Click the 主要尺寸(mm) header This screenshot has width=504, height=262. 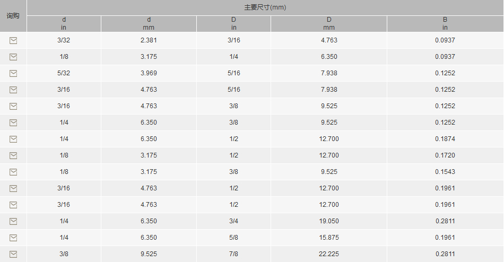pos(265,7)
